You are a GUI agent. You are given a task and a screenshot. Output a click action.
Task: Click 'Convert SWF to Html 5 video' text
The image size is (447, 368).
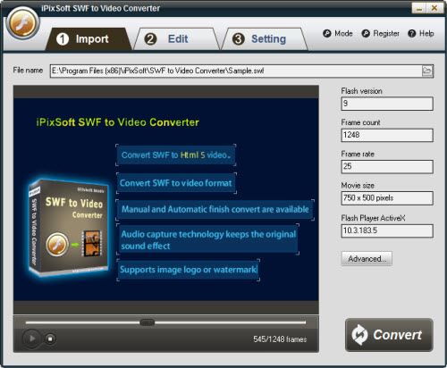pos(176,155)
